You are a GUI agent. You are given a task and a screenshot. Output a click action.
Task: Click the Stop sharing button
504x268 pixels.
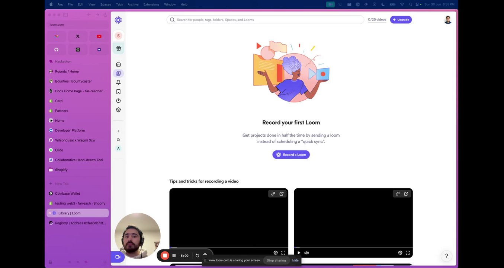276,260
